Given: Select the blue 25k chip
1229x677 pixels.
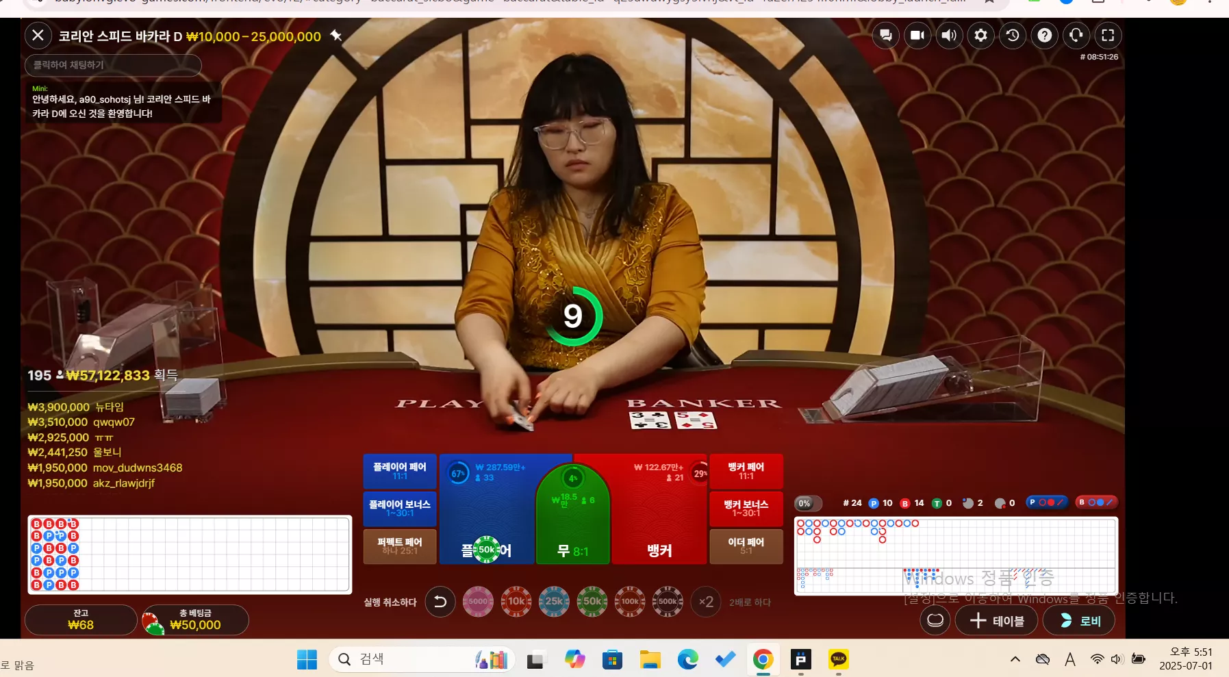Looking at the screenshot, I should (554, 602).
